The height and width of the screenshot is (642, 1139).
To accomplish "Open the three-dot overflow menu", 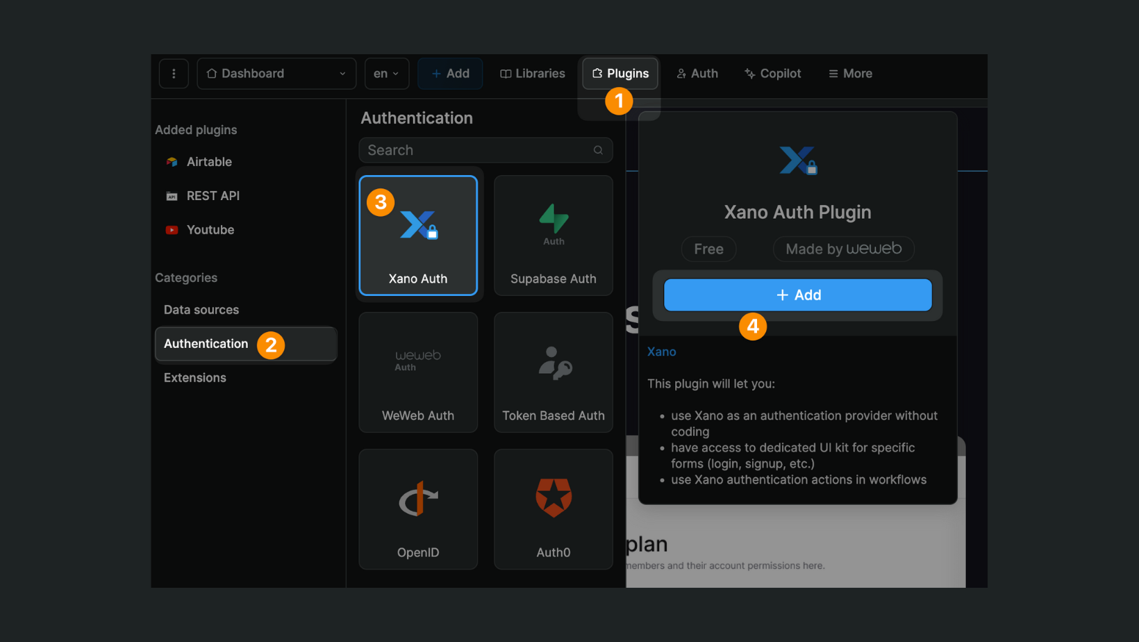I will [x=174, y=73].
